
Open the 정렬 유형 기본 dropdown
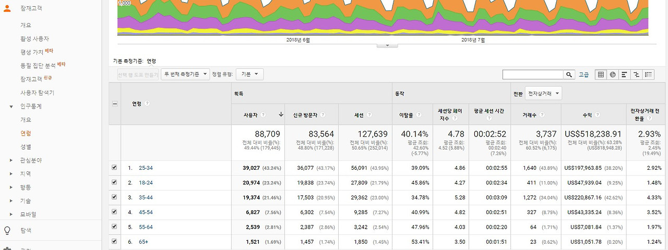249,74
